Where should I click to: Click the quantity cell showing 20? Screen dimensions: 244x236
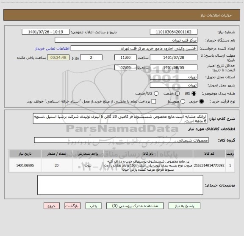(56, 165)
